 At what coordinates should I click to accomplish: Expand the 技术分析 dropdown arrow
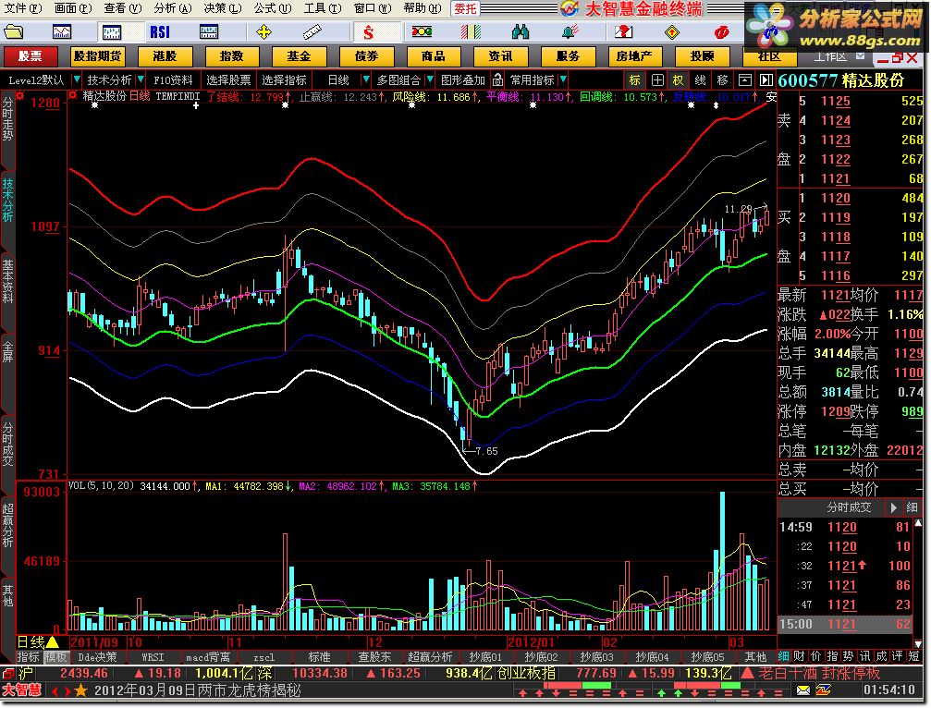pos(141,79)
